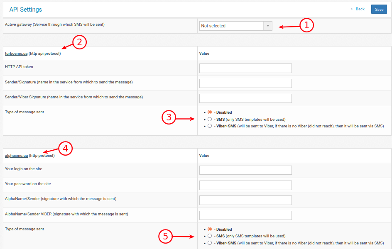Focus the HTTP API token field
Viewport: 392px width, 249px height.
point(245,68)
